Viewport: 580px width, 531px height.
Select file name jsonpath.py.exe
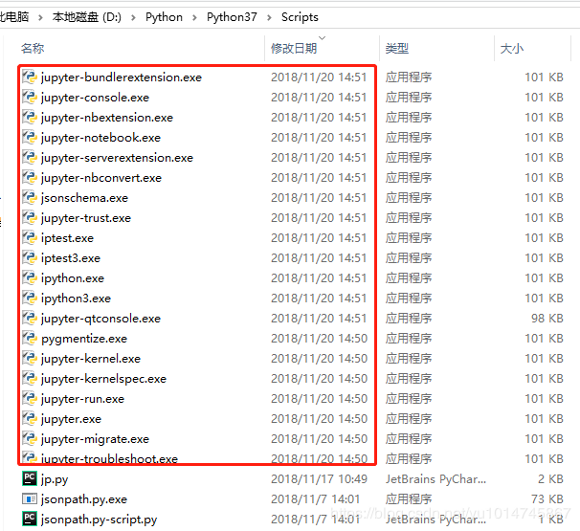(84, 499)
